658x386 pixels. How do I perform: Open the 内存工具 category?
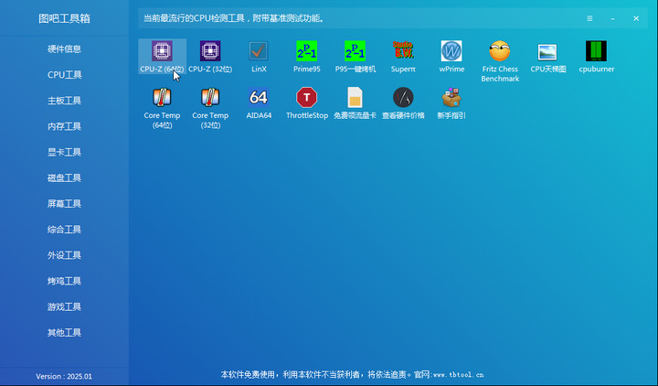64,126
